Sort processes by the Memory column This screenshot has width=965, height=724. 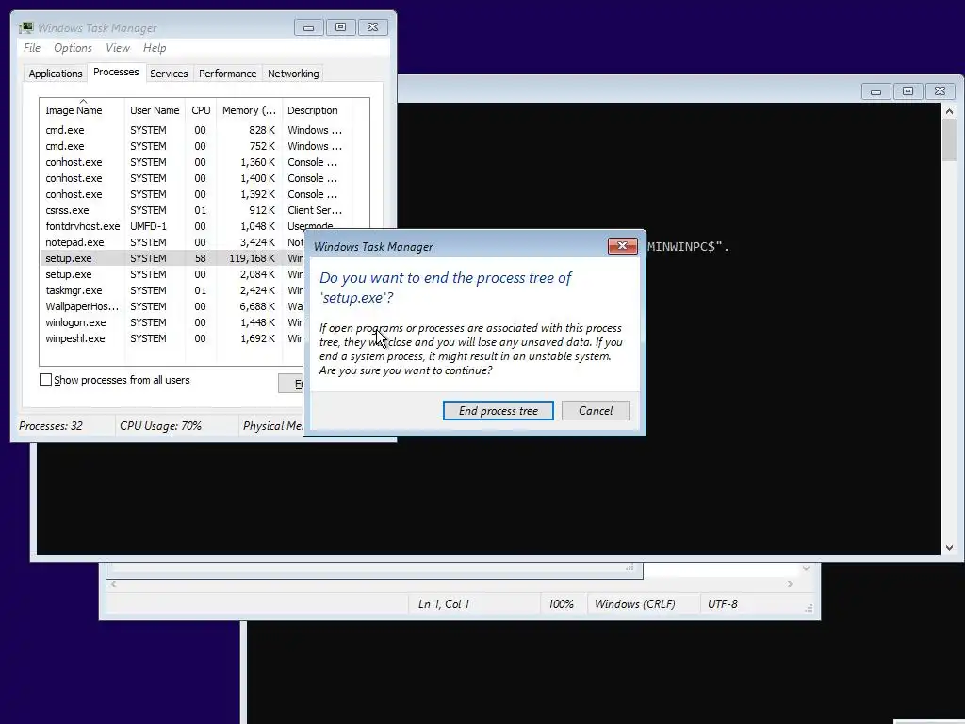tap(249, 110)
